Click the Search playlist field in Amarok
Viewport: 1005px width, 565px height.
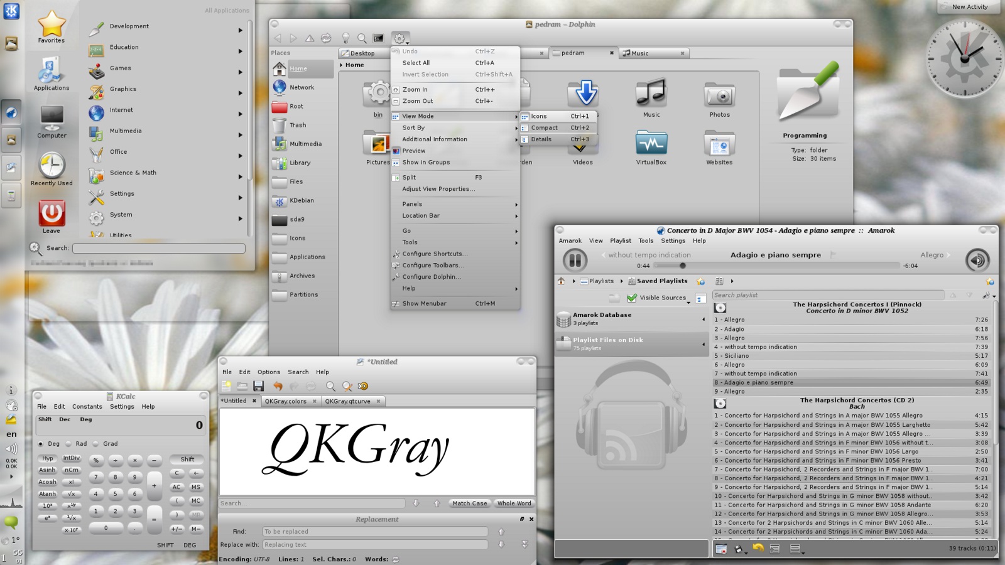click(x=828, y=295)
